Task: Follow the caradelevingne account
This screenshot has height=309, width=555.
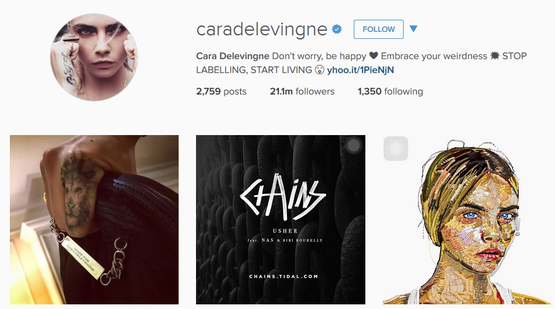Action: (x=378, y=29)
